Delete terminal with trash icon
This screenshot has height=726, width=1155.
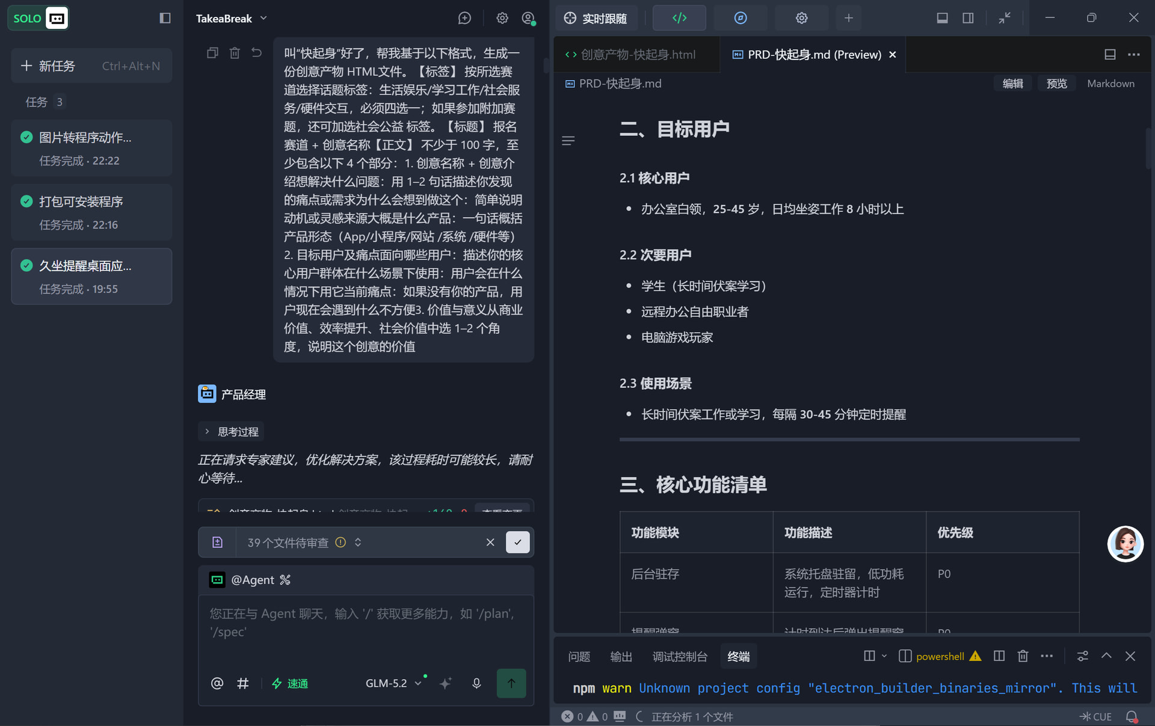pyautogui.click(x=1023, y=656)
